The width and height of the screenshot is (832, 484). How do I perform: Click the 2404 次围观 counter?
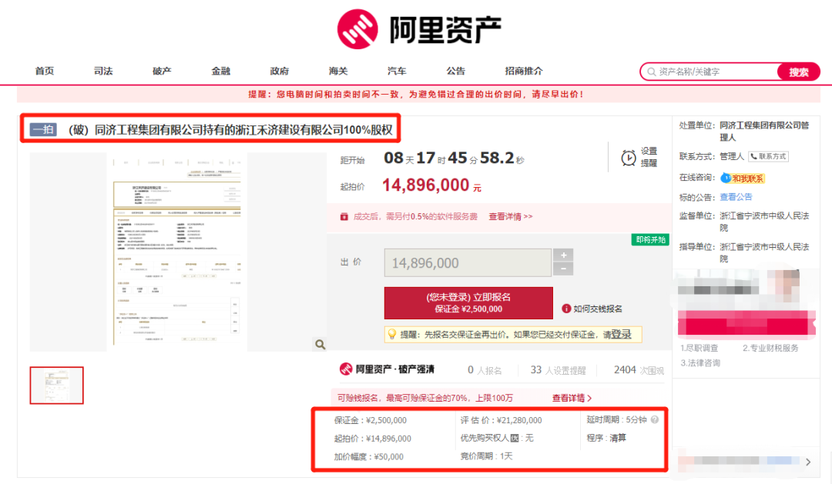click(x=639, y=370)
